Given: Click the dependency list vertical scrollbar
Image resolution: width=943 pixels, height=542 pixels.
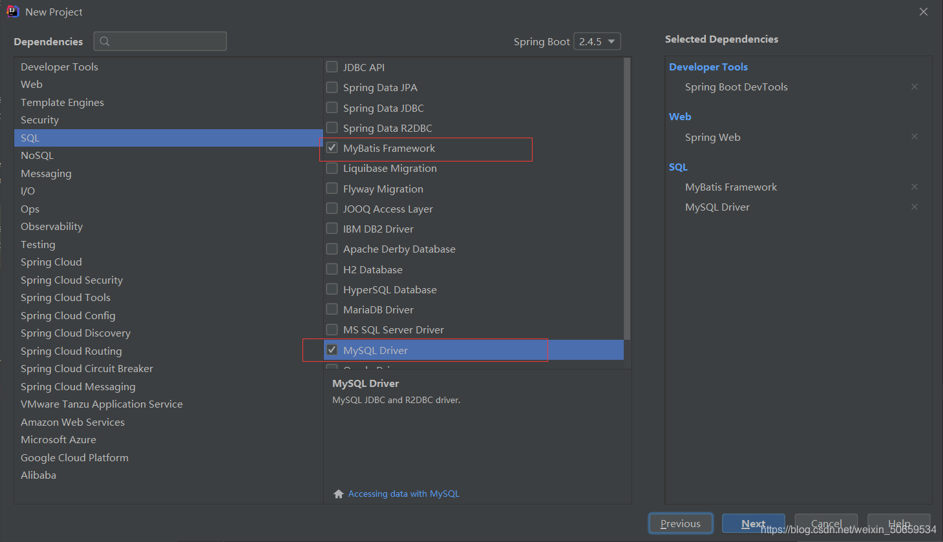Looking at the screenshot, I should coord(627,198).
